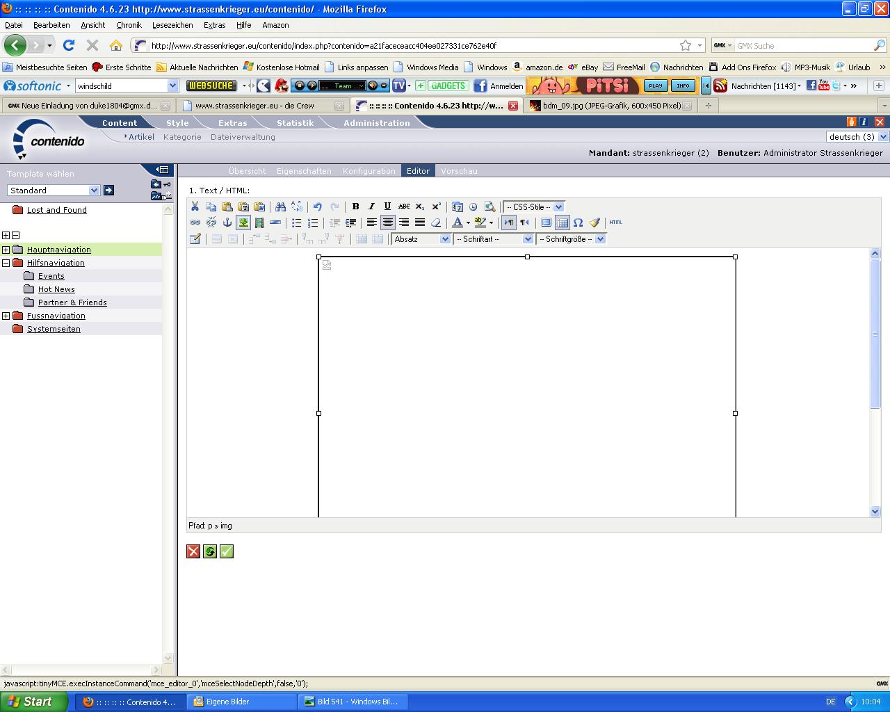Click the insert image icon in editor toolbar

pos(243,222)
